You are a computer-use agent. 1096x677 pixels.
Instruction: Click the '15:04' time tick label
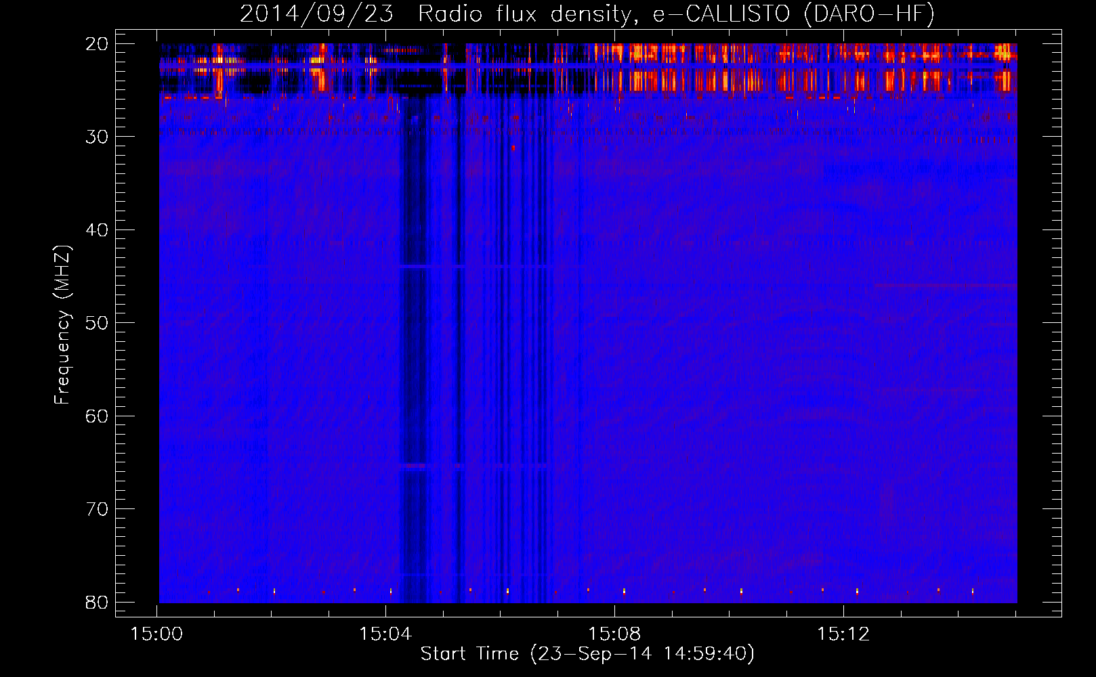point(385,634)
